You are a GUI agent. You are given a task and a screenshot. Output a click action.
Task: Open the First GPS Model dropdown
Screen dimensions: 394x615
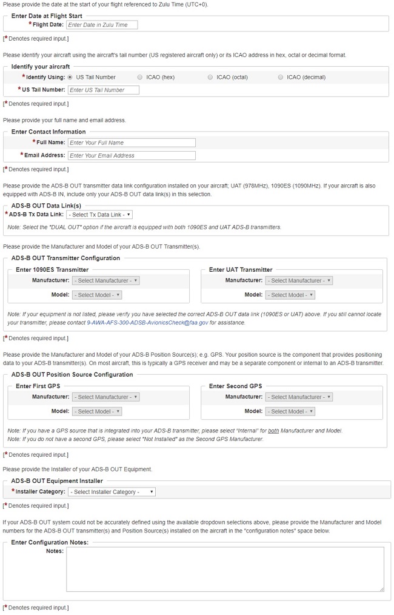(97, 411)
